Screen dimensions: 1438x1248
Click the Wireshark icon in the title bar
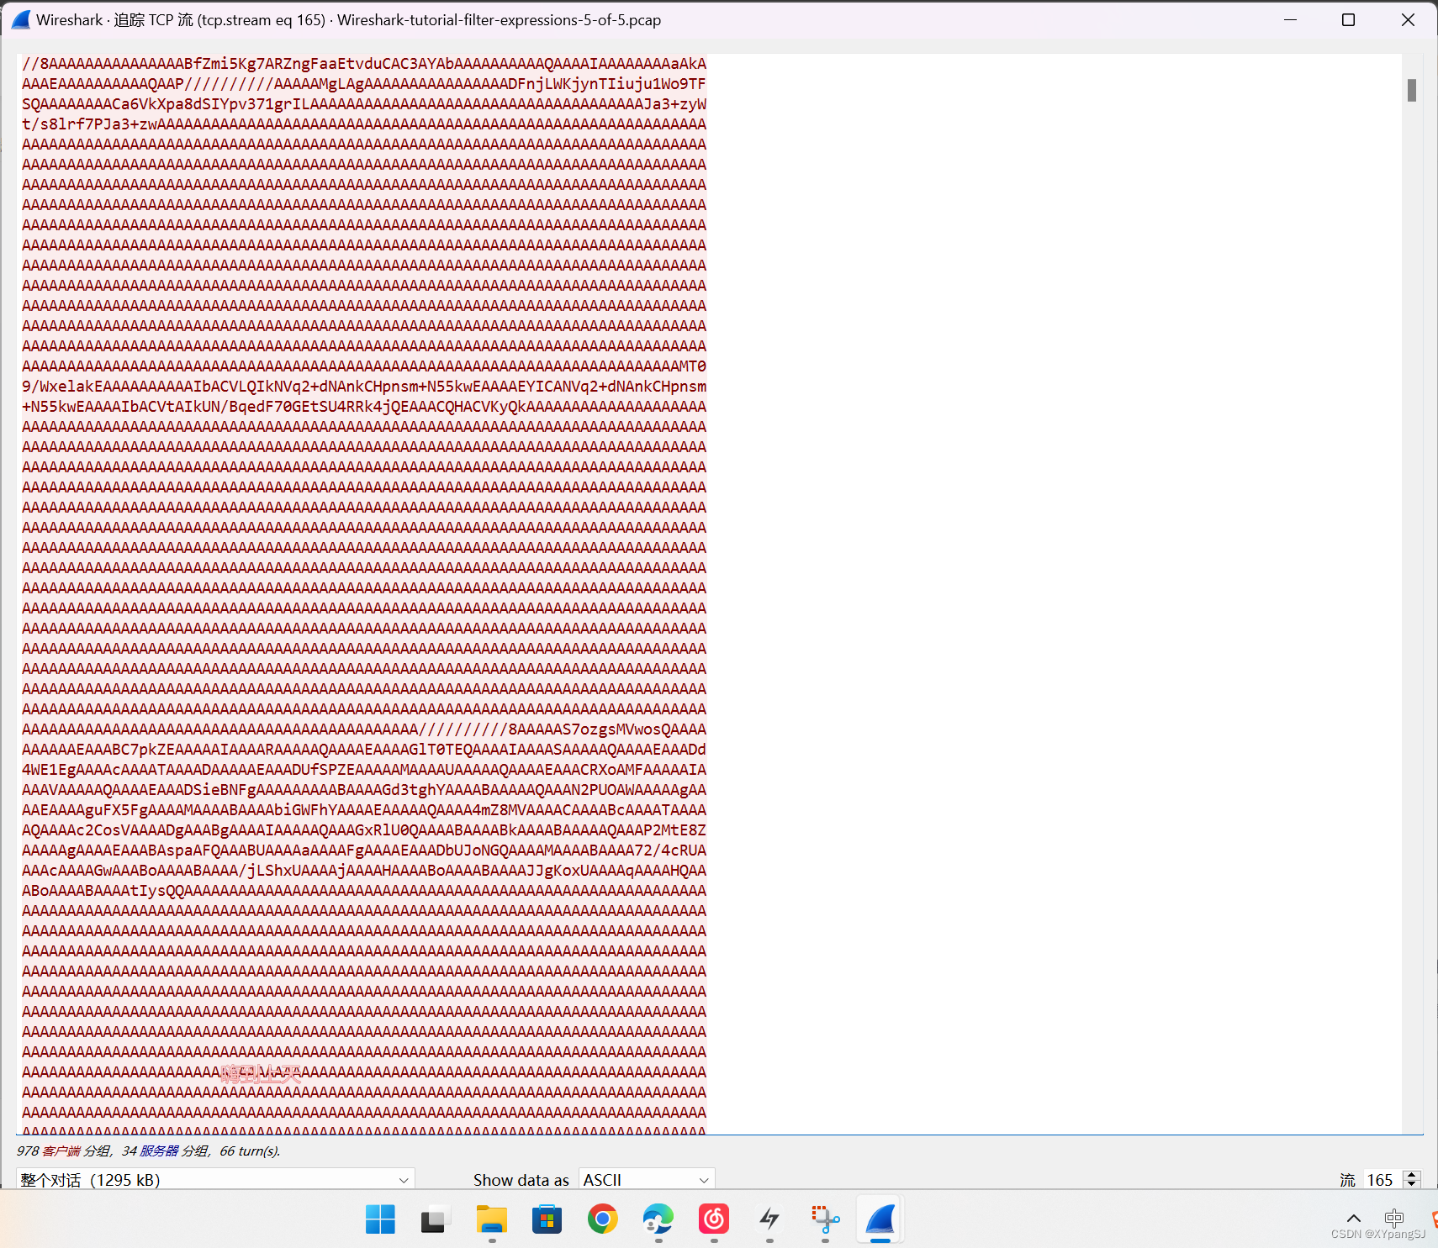pos(21,19)
